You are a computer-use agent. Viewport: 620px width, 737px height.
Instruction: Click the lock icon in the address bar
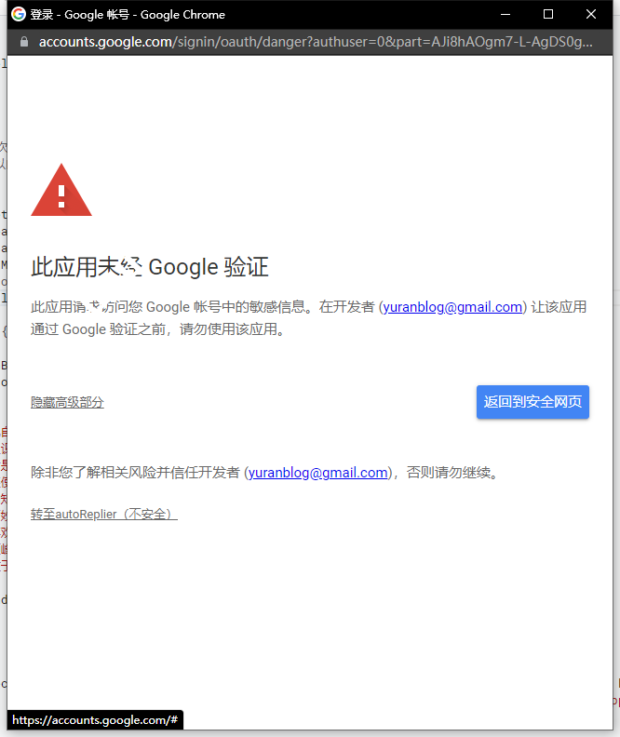[x=24, y=42]
